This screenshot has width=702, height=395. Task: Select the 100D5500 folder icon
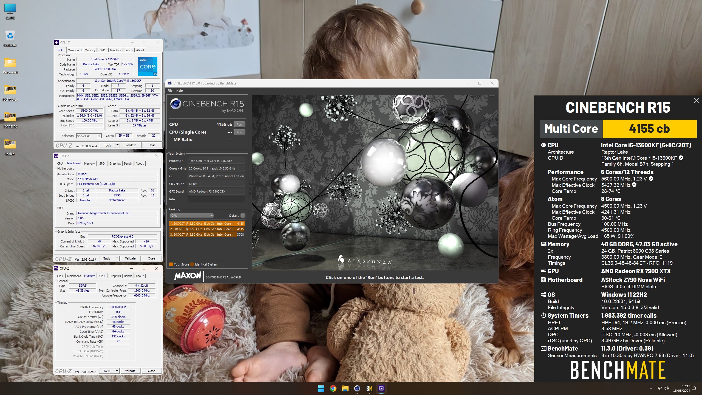[x=10, y=120]
